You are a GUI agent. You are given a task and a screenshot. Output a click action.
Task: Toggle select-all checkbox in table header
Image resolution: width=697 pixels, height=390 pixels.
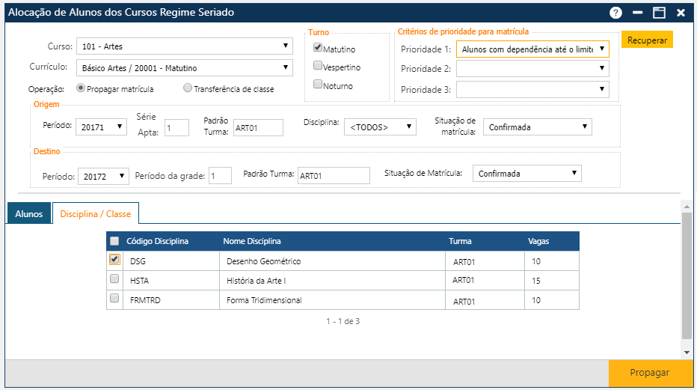[114, 241]
